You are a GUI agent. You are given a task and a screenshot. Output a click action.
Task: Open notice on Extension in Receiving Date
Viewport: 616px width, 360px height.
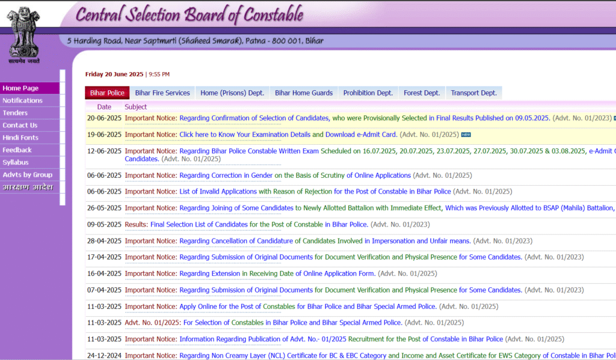coord(277,273)
